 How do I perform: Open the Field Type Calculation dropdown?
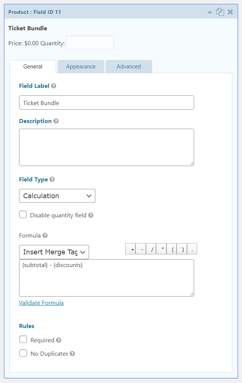pos(57,196)
